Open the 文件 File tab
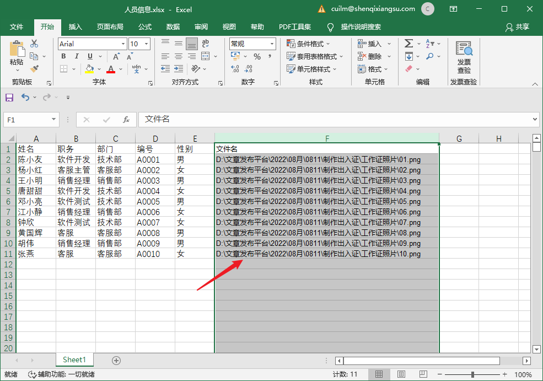 (x=17, y=27)
